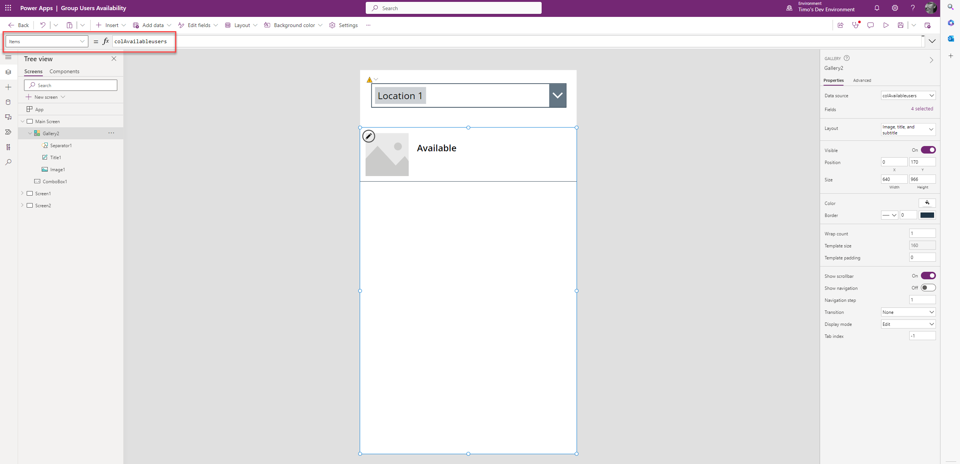The image size is (960, 464).
Task: Open the Location 1 combo box arrow
Action: [x=557, y=95]
